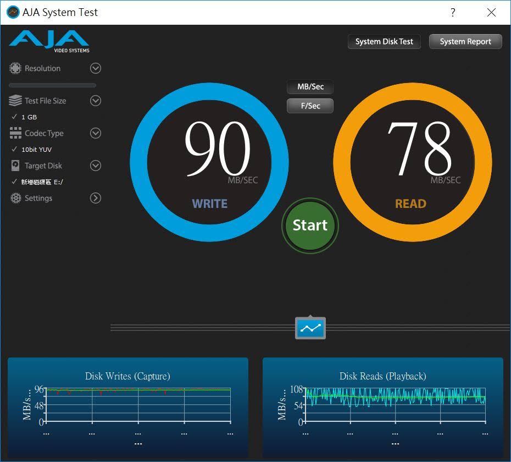Click the Test File Size label
Image resolution: width=511 pixels, height=462 pixels.
coord(45,101)
